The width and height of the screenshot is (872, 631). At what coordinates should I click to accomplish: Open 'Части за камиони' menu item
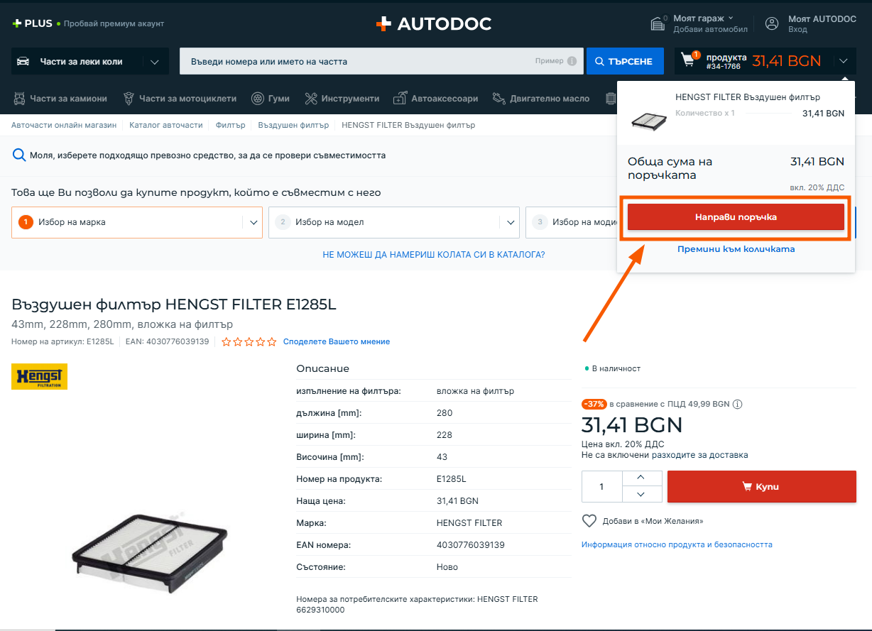tap(60, 99)
